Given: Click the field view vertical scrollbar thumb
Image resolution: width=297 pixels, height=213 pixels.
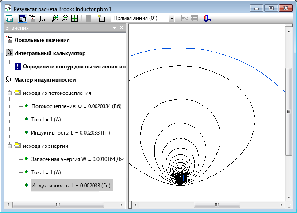Looking at the screenshot, I should pyautogui.click(x=289, y=112).
